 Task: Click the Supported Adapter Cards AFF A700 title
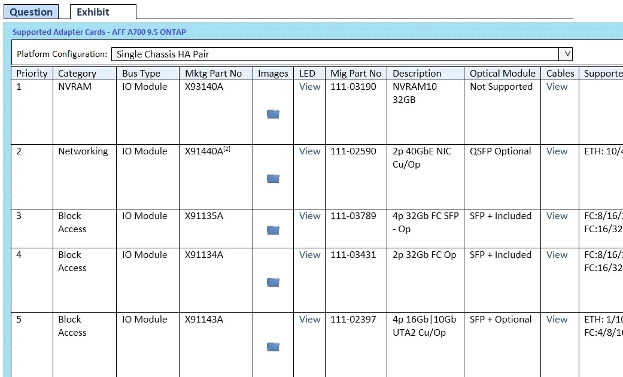(99, 32)
